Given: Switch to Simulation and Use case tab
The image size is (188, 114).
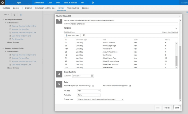Looking at the screenshot, I should tap(45, 8).
